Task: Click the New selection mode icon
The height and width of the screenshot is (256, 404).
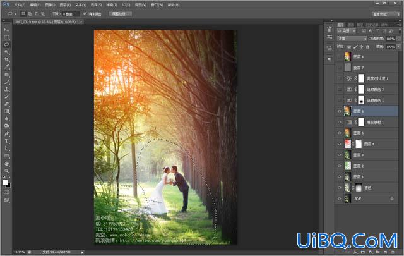Action: pyautogui.click(x=23, y=14)
